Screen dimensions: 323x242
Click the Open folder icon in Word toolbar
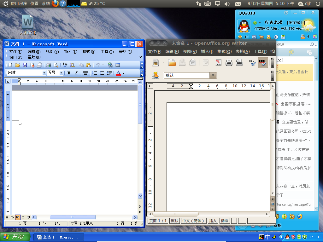(x=18, y=65)
